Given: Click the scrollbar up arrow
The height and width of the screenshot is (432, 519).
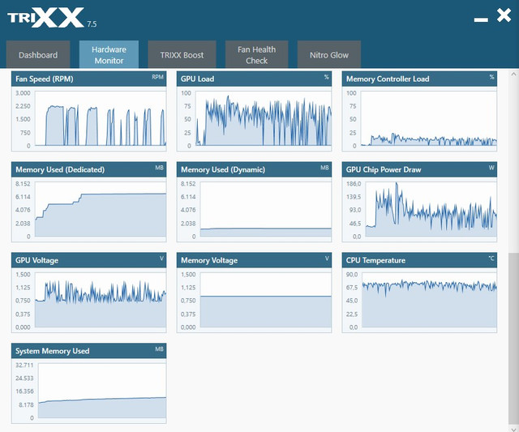Looking at the screenshot, I should pyautogui.click(x=513, y=75).
